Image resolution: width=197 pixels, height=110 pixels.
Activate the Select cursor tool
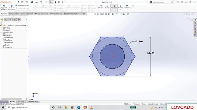point(51,2)
